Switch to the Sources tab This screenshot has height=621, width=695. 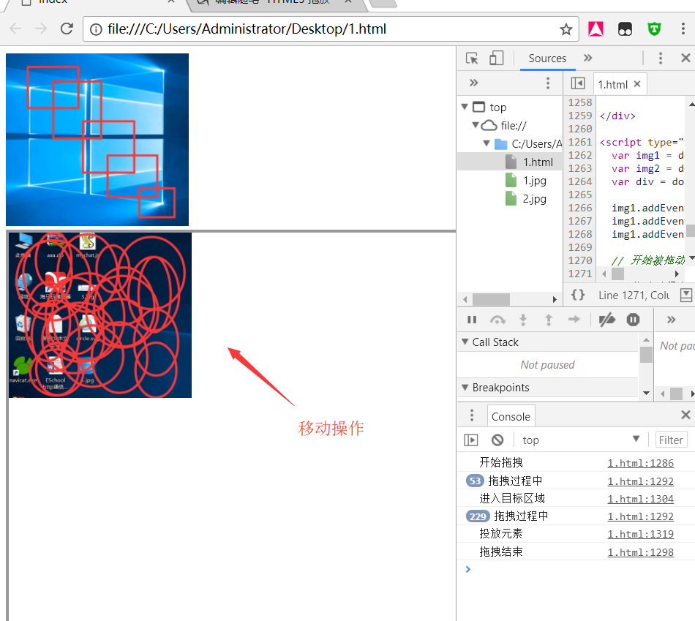pos(547,58)
